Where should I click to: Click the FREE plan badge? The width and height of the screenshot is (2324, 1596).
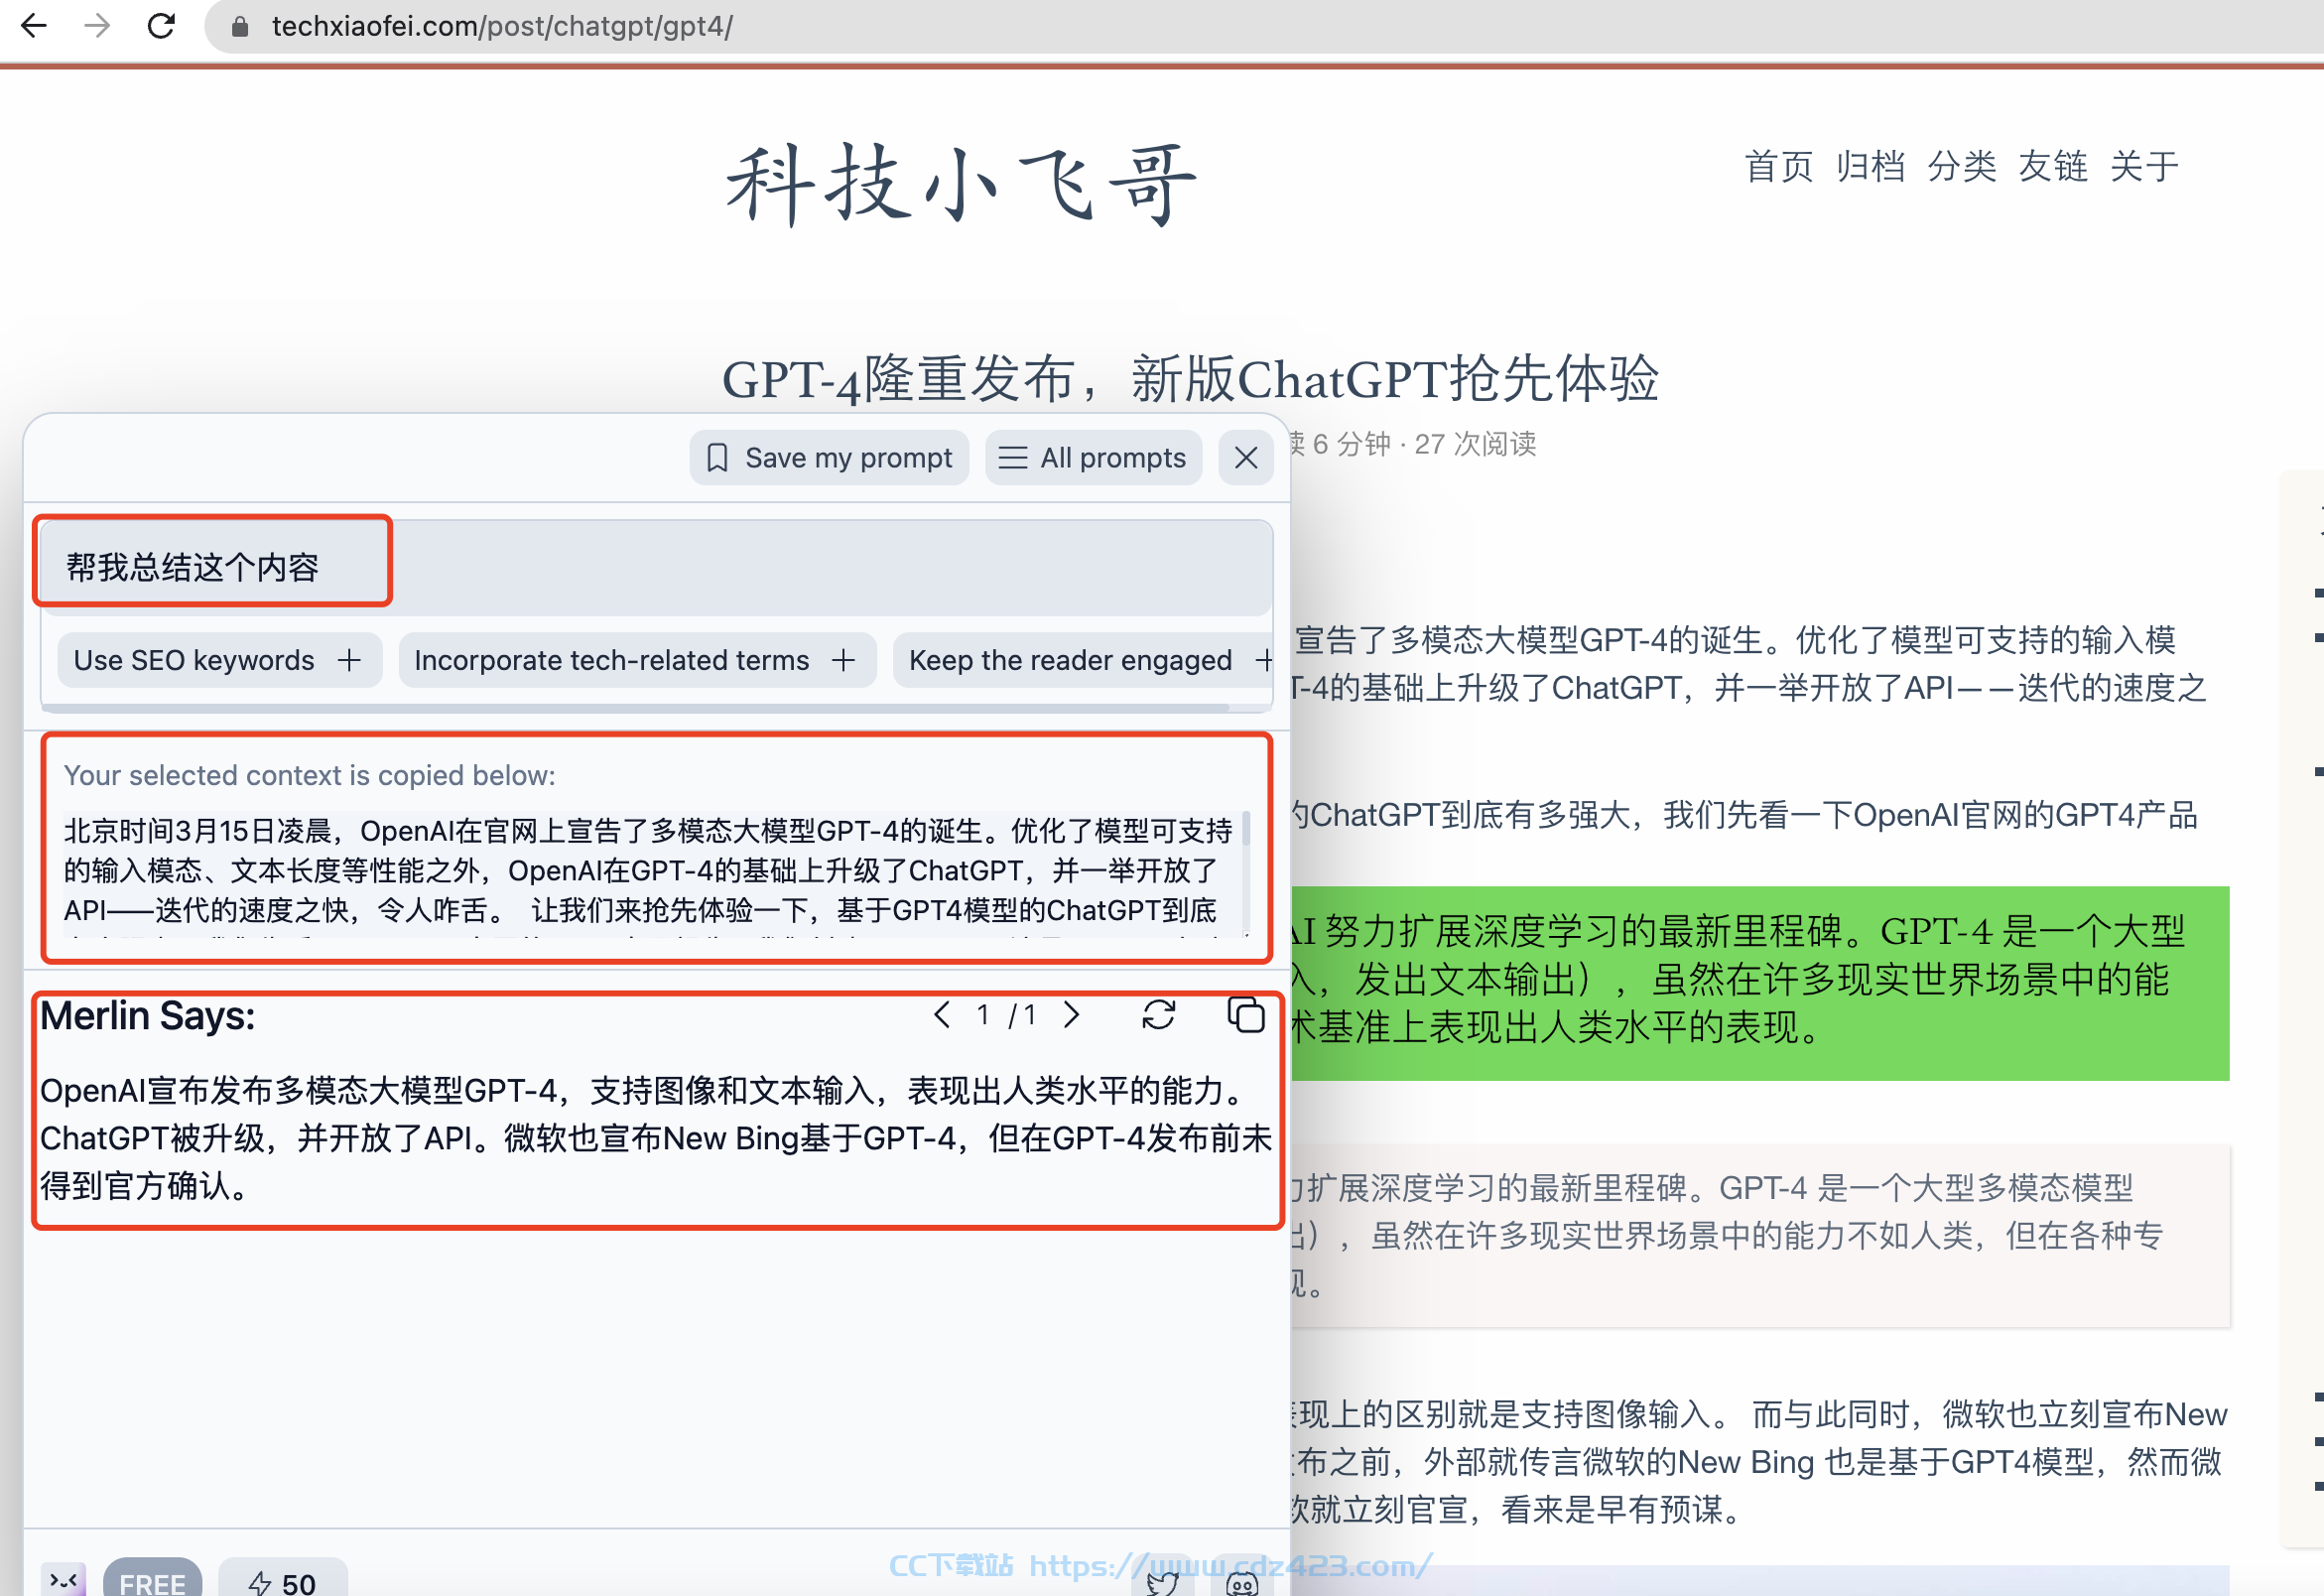click(152, 1579)
